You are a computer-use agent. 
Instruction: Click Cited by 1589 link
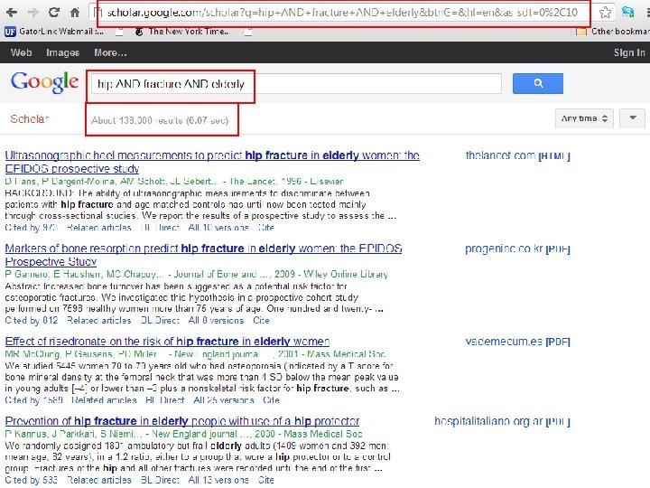pyautogui.click(x=34, y=400)
